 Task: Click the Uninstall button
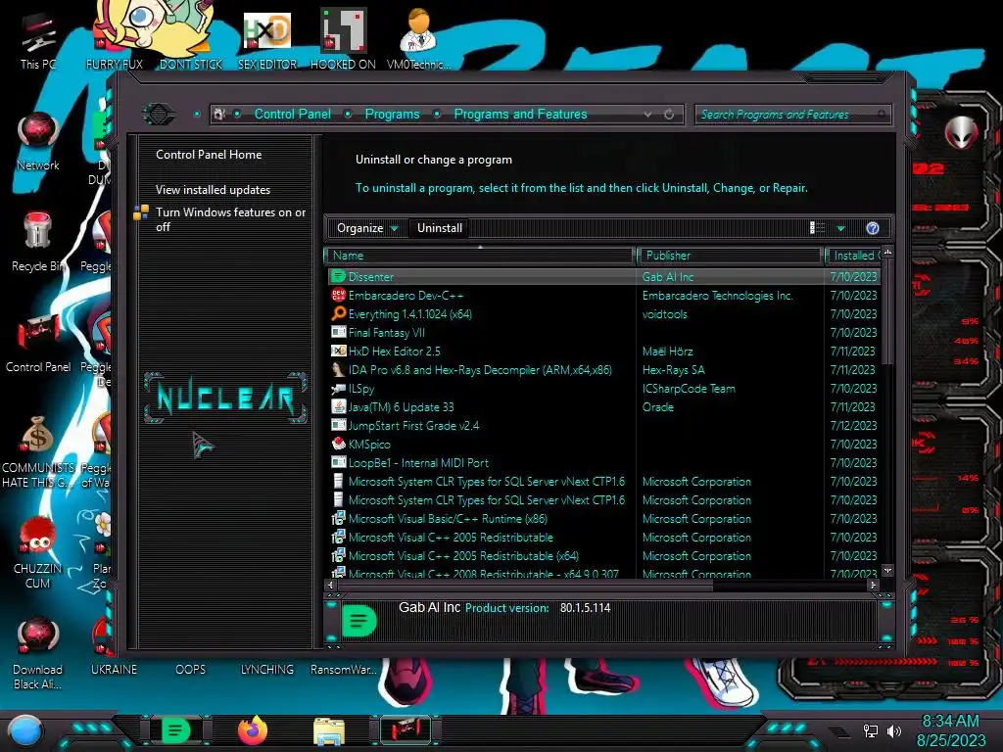click(440, 228)
